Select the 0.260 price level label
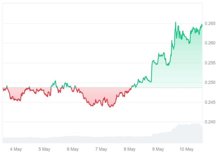This screenshot has width=224, height=158. click(x=210, y=43)
